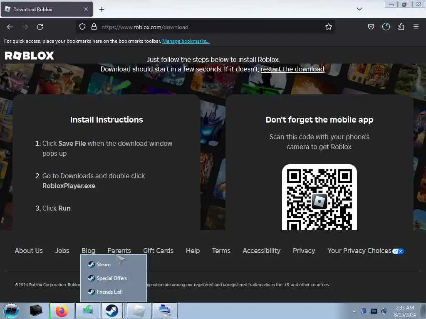Open a new browser tab
This screenshot has width=426, height=319.
click(x=102, y=10)
